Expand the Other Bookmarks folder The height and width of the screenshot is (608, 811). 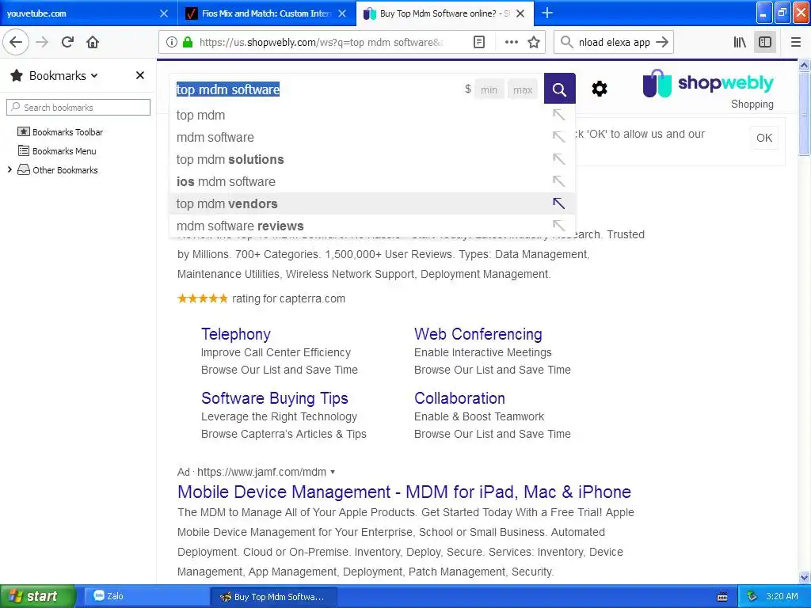[x=10, y=169]
